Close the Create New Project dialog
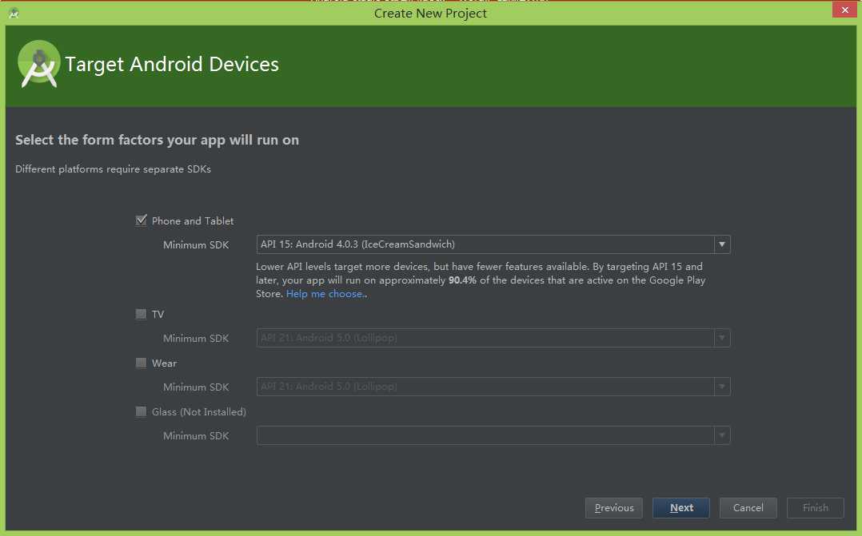 [x=844, y=10]
